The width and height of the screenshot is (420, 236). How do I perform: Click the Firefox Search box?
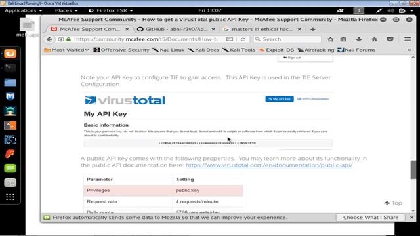coord(287,39)
